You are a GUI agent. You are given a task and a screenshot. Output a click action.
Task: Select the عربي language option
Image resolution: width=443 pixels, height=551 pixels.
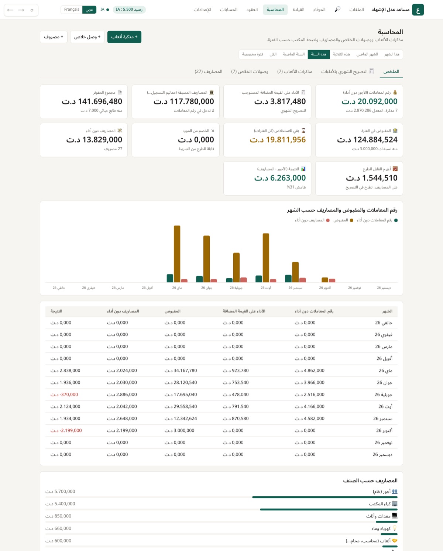click(89, 10)
